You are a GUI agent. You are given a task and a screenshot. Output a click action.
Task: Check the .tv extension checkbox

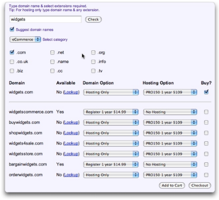(x=93, y=71)
